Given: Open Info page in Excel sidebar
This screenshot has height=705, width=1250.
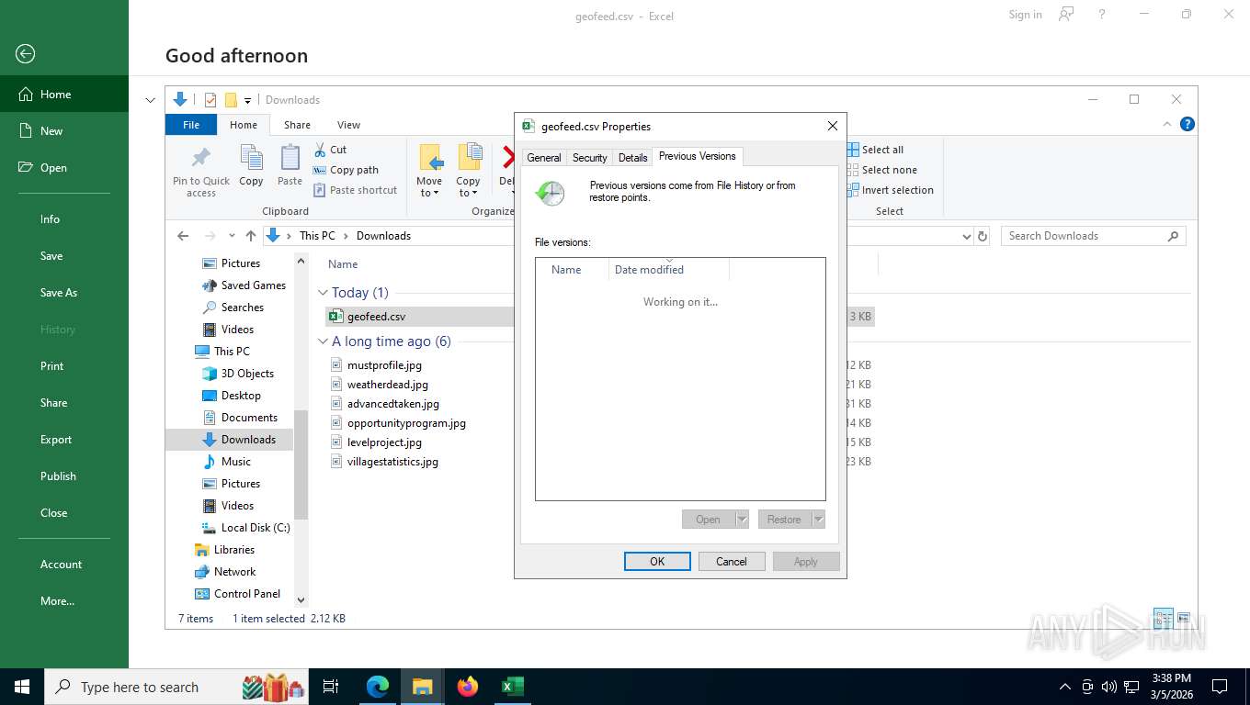Looking at the screenshot, I should click(x=64, y=218).
